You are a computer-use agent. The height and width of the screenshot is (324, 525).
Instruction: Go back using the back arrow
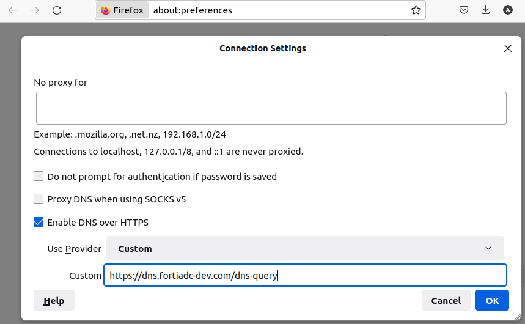(13, 10)
